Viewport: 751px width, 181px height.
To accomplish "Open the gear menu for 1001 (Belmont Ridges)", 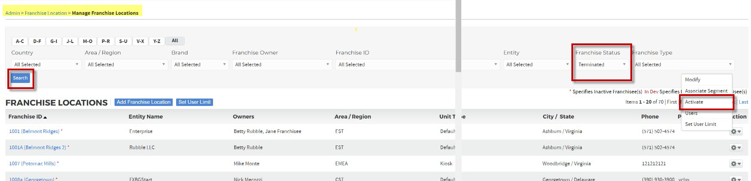I will tap(736, 132).
